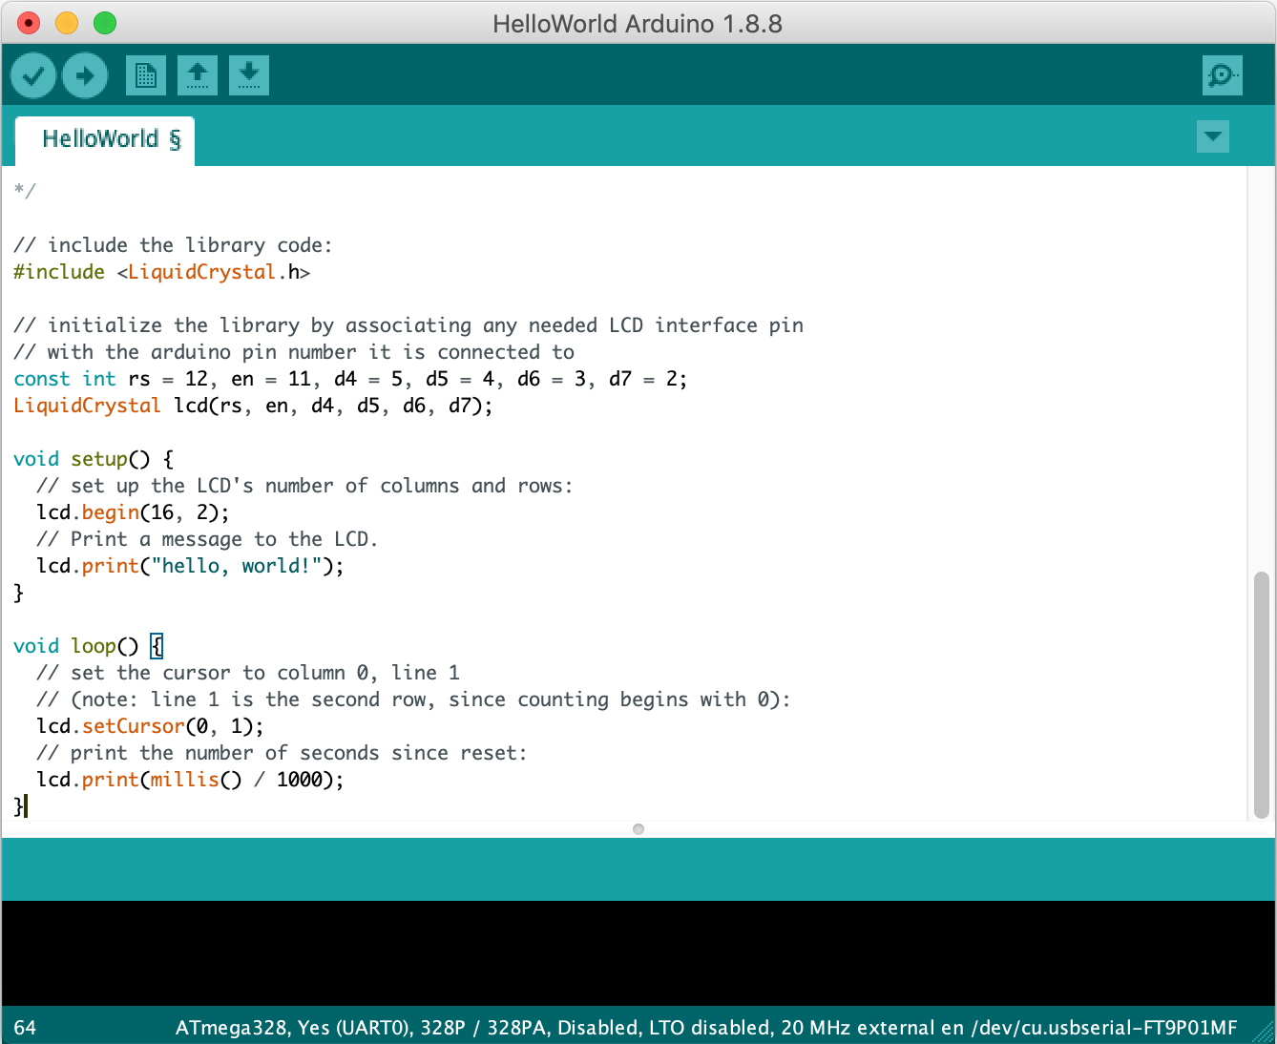Click the lcd.print("hello, world!") line
The width and height of the screenshot is (1277, 1044).
(x=190, y=566)
